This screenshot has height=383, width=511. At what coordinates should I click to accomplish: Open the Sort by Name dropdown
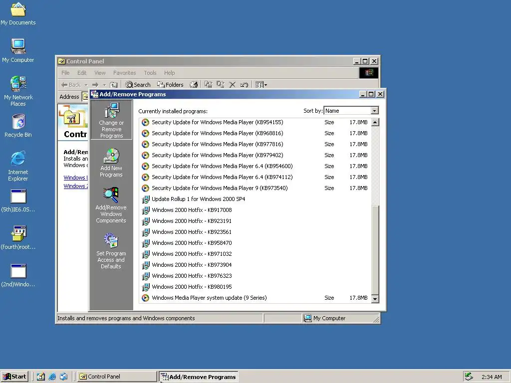tap(374, 111)
